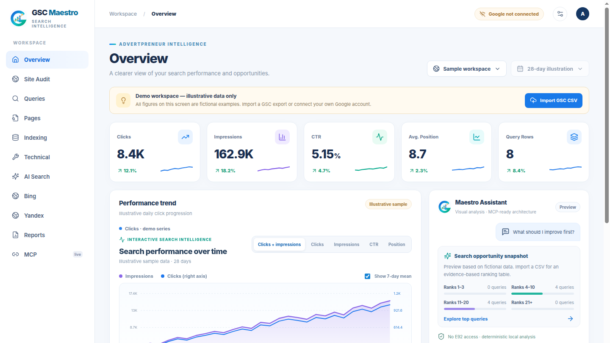Click the sparkle icon beside Search opportunity snapshot
Image resolution: width=610 pixels, height=343 pixels.
tap(447, 256)
